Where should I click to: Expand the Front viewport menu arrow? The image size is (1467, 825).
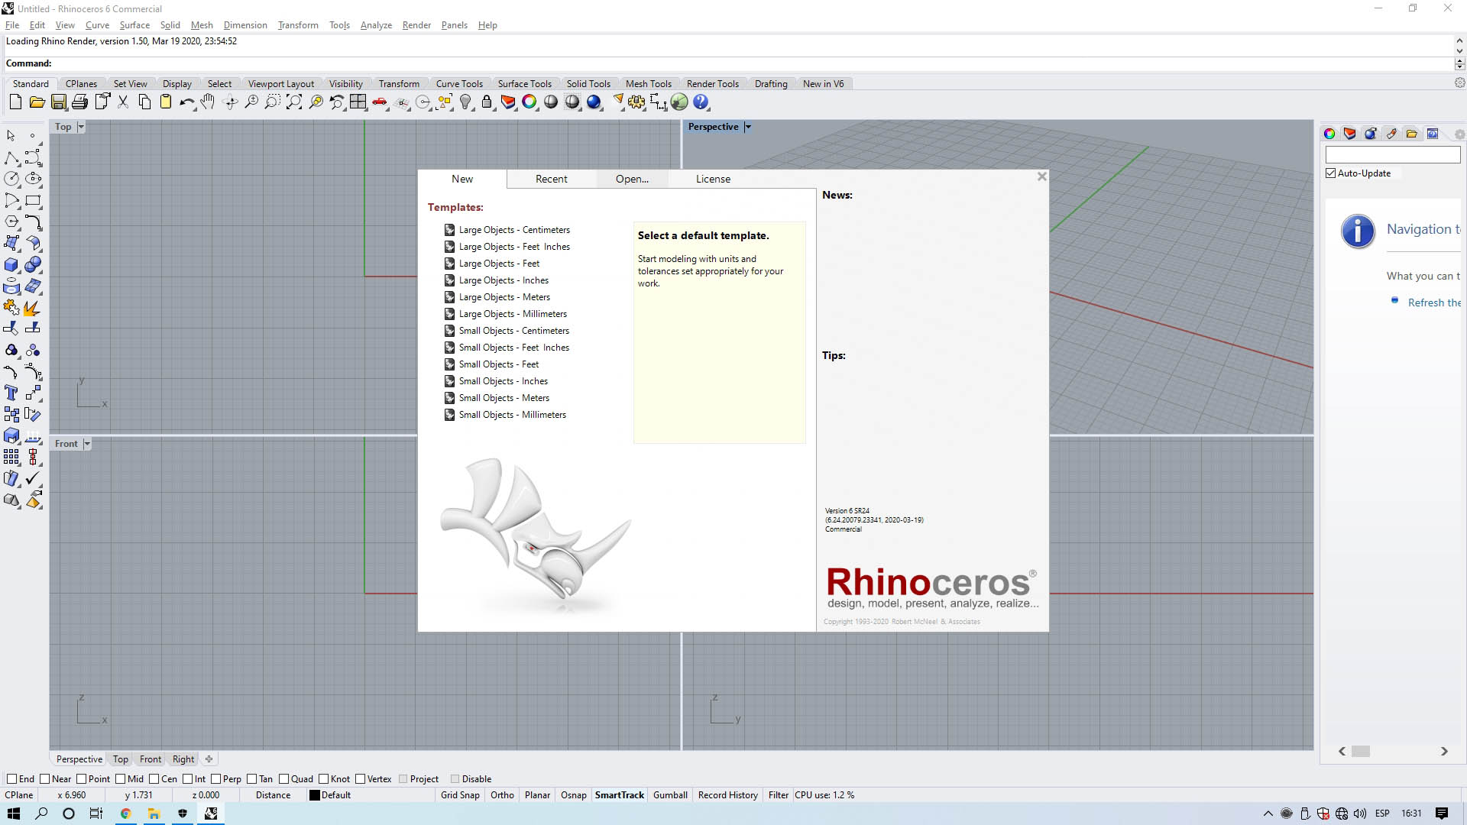click(87, 444)
